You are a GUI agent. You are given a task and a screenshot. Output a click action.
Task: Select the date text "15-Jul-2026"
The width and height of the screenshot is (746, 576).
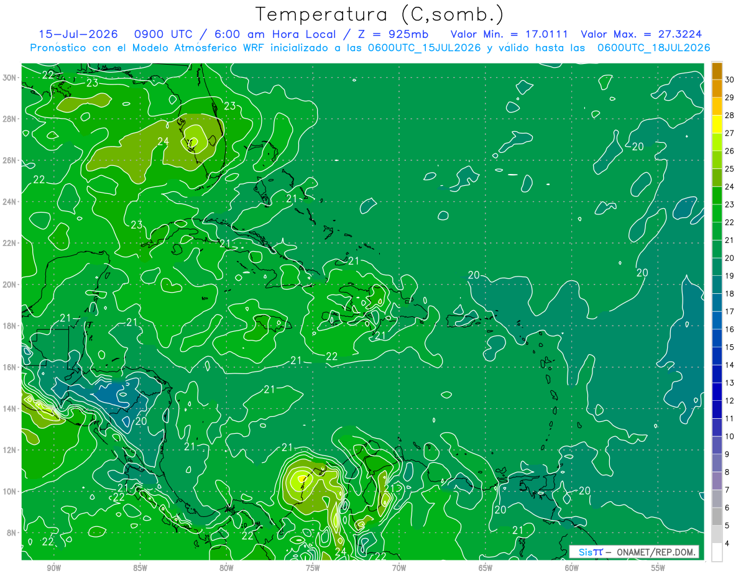pos(78,34)
